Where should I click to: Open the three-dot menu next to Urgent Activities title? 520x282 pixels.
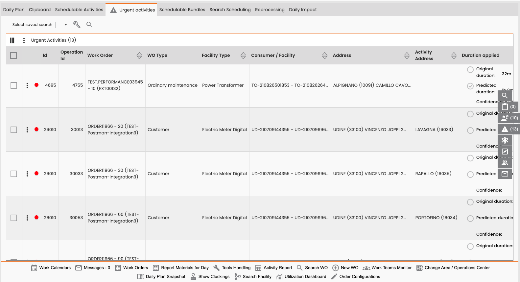[24, 40]
